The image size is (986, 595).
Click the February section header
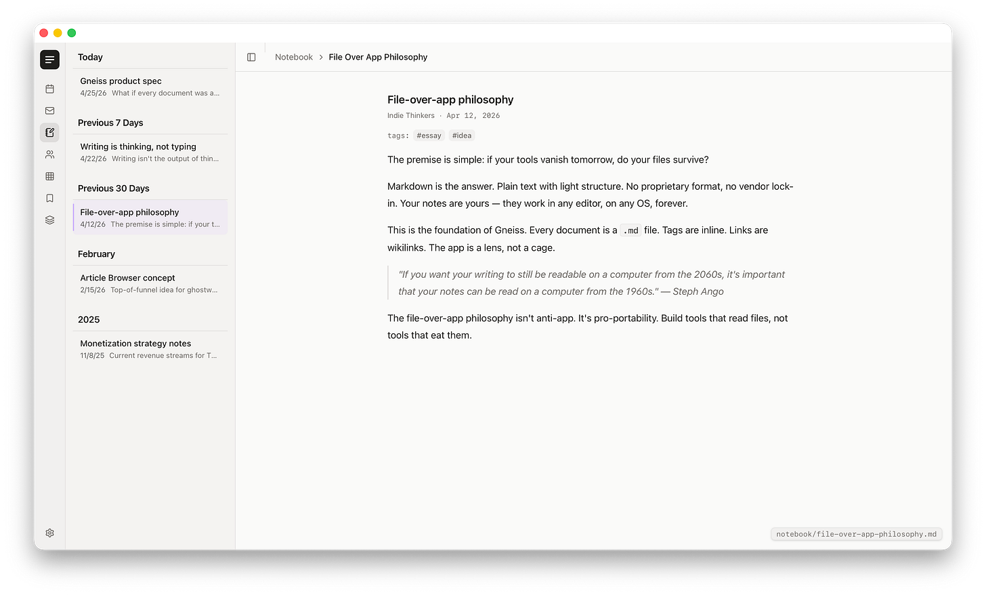pos(96,254)
